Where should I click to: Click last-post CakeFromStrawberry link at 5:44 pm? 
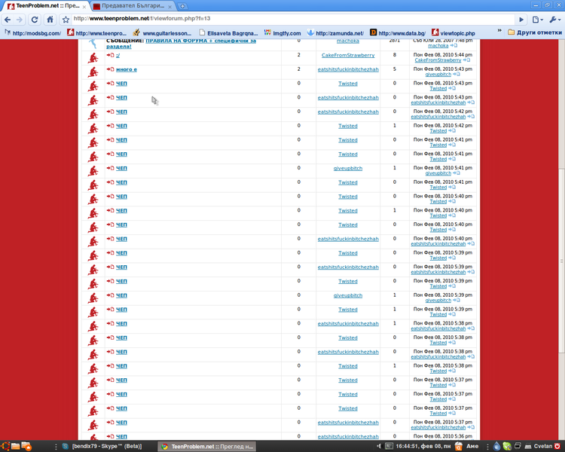(x=438, y=60)
